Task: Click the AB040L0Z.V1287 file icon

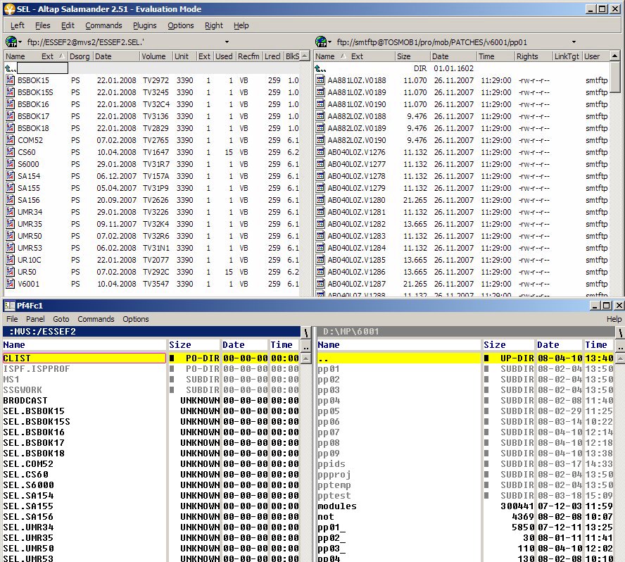Action: (x=320, y=284)
